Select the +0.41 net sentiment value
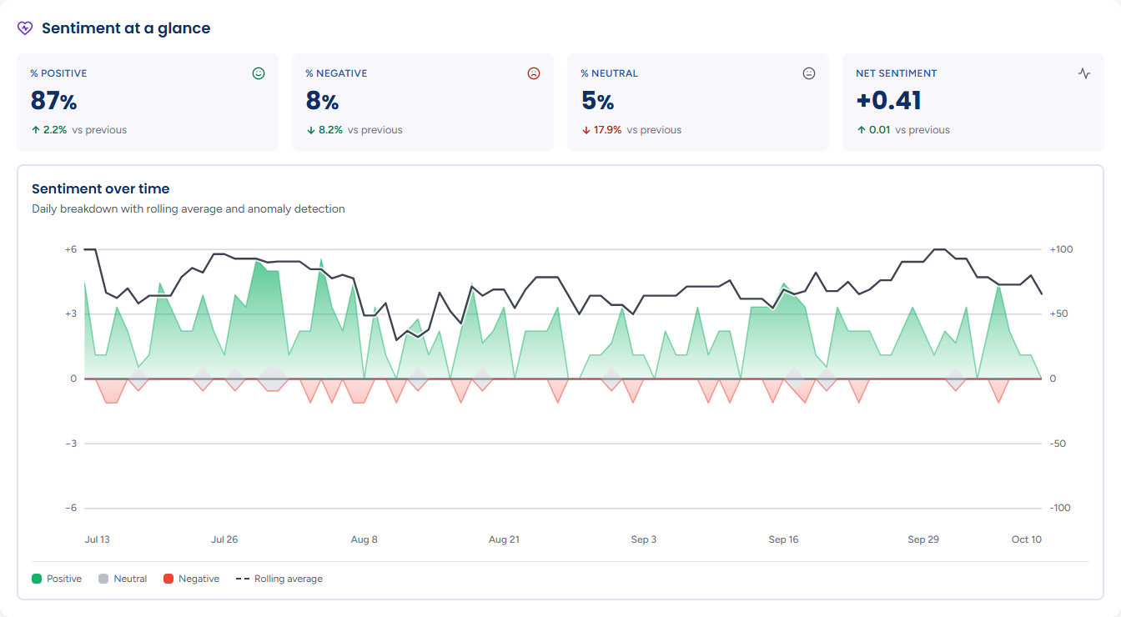Screen dimensions: 1121x617 click(889, 101)
